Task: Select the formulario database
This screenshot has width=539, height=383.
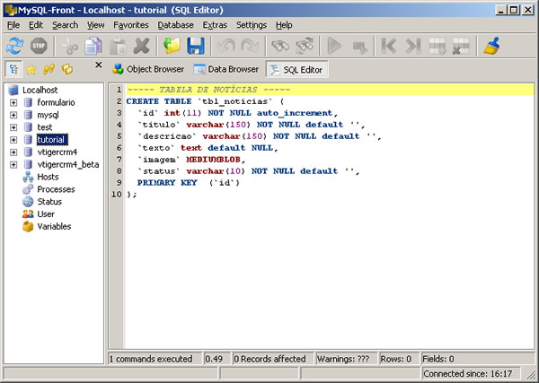Action: pos(56,102)
